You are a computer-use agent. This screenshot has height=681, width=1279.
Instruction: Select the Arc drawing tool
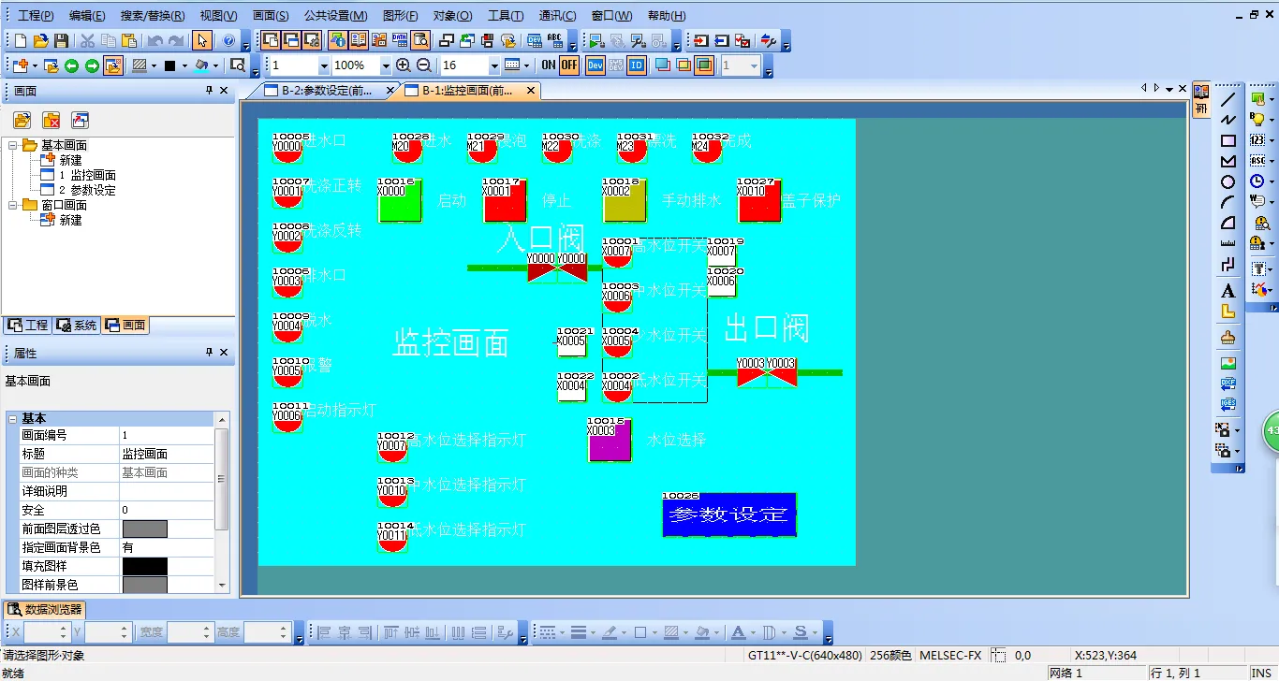coord(1228,202)
